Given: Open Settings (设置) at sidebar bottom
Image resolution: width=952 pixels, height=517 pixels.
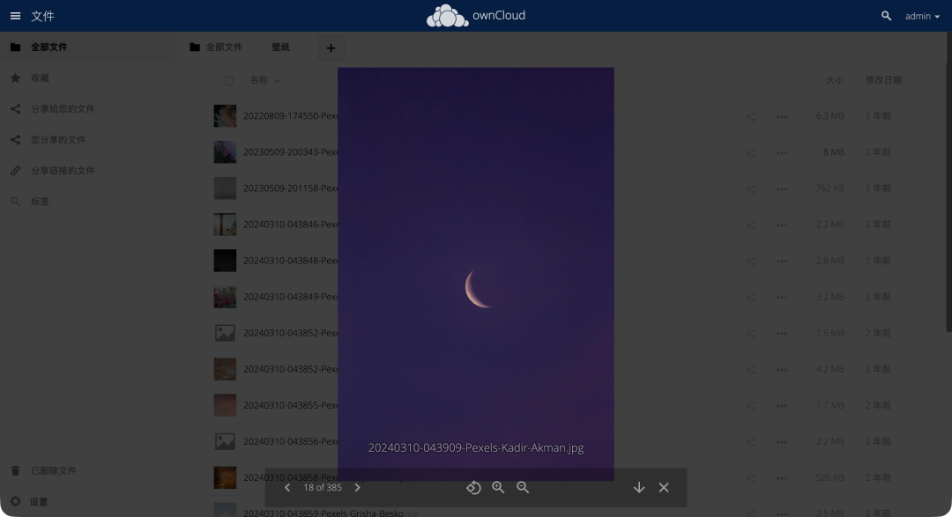Looking at the screenshot, I should (38, 501).
